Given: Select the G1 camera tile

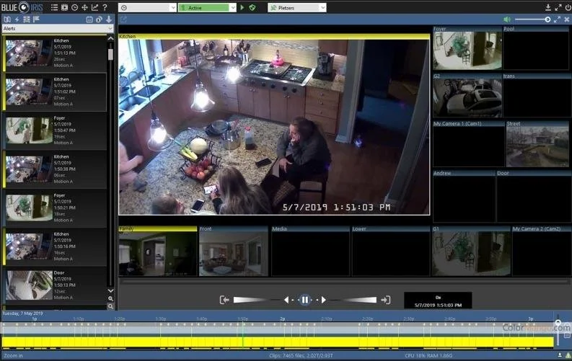Looking at the screenshot, I should click(471, 251).
